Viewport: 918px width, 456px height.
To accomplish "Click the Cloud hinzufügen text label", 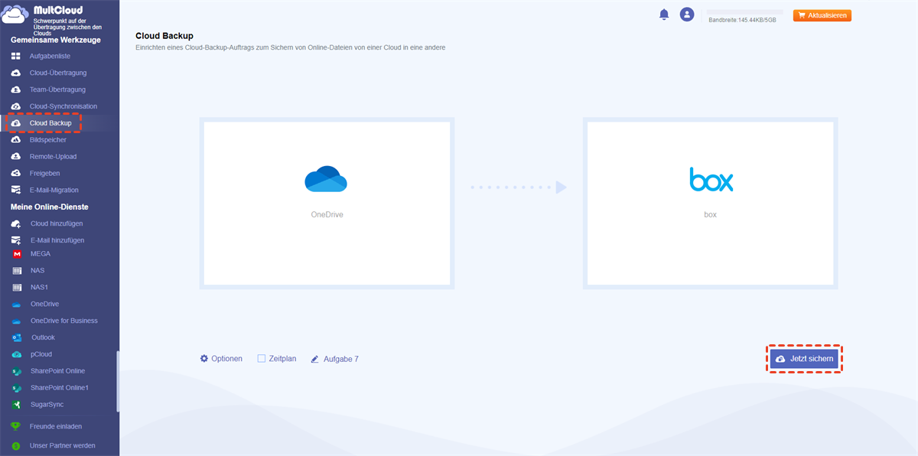I will pyautogui.click(x=57, y=224).
